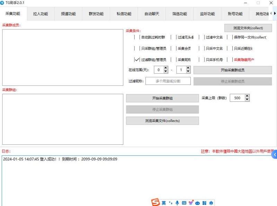Click 浏览采集文件(collects) button

tap(162, 120)
